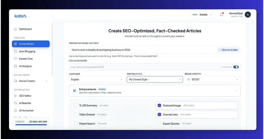Click the (100 credits) label
The image size is (264, 139).
[185, 114]
